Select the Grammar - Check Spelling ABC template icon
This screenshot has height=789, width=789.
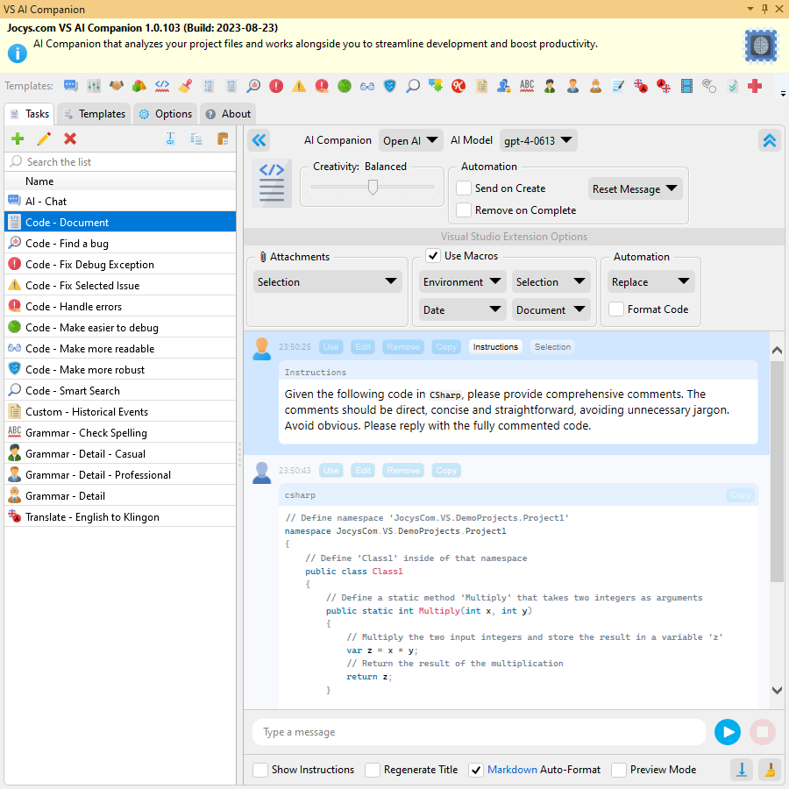coord(15,432)
